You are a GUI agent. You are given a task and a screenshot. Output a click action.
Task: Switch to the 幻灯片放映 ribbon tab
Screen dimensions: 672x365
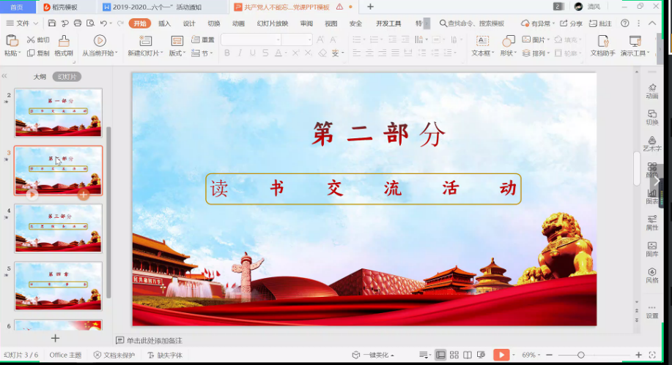point(272,23)
